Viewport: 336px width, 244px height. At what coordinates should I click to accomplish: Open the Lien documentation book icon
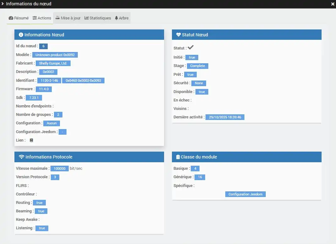[31, 140]
